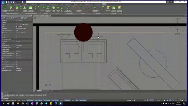Image resolution: width=188 pixels, height=106 pixels.
Task: Collapse the Стиль печати properties section
Action: pos(31,49)
